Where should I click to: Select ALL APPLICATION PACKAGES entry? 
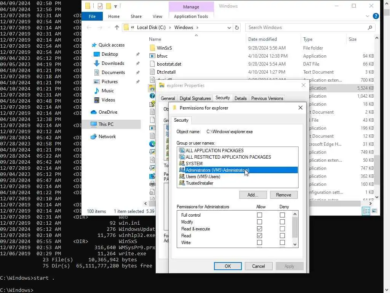point(238,151)
